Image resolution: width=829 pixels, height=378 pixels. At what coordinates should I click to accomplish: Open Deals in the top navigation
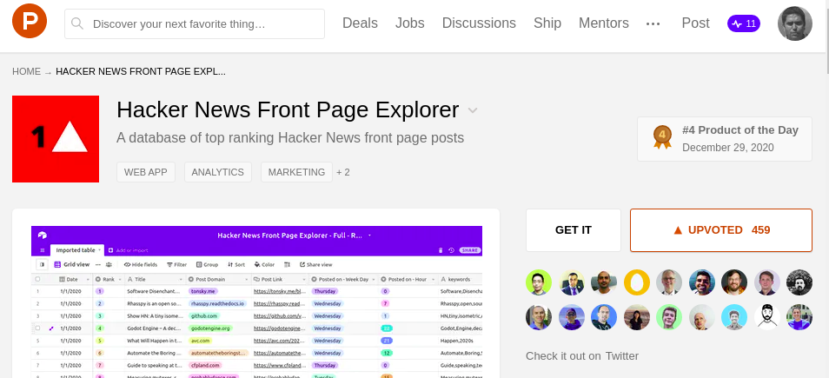pos(360,23)
